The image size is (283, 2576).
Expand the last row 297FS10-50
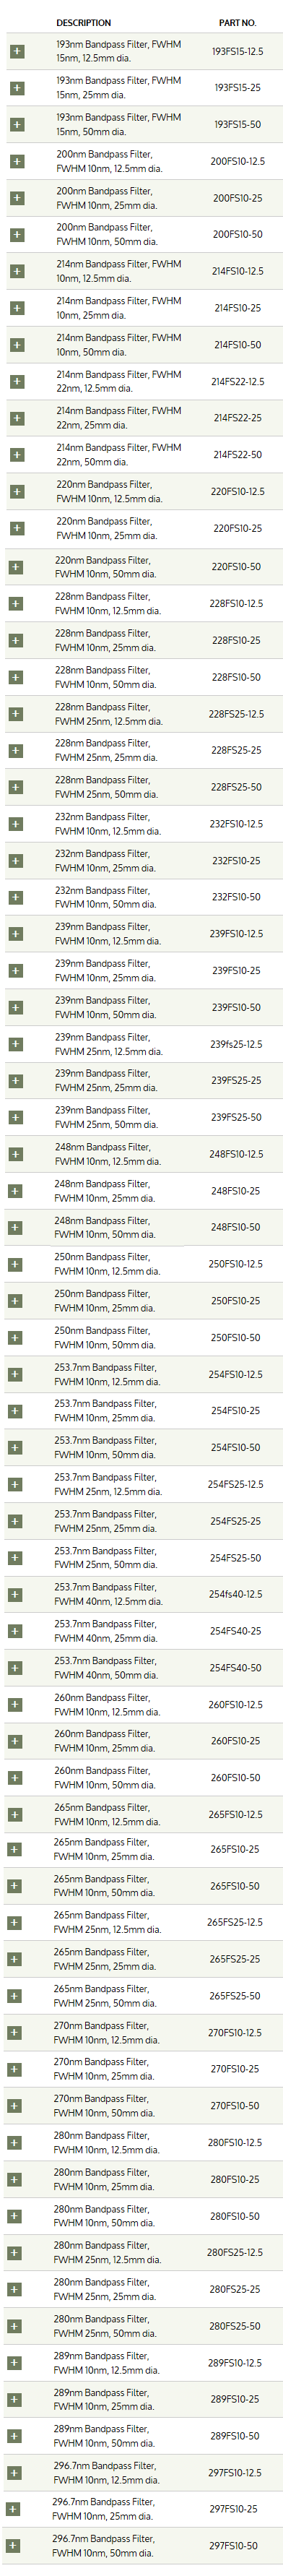12,2546
